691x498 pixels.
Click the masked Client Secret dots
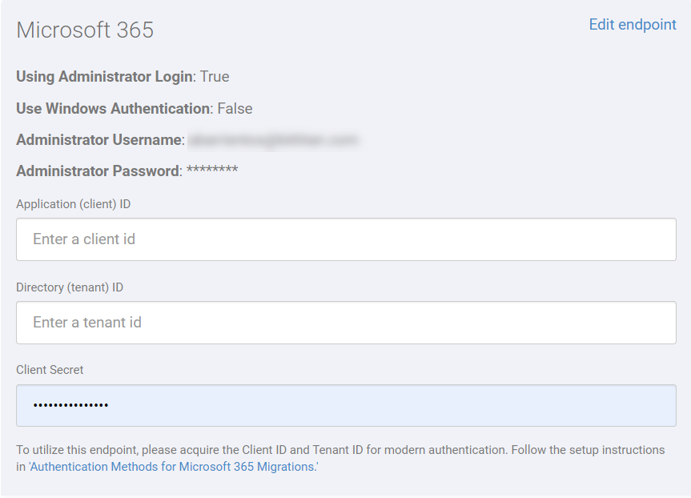click(x=70, y=405)
